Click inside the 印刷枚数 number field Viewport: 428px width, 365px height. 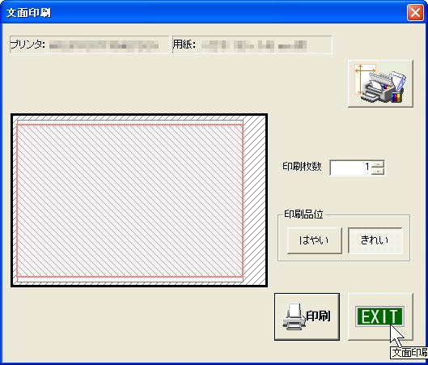351,168
